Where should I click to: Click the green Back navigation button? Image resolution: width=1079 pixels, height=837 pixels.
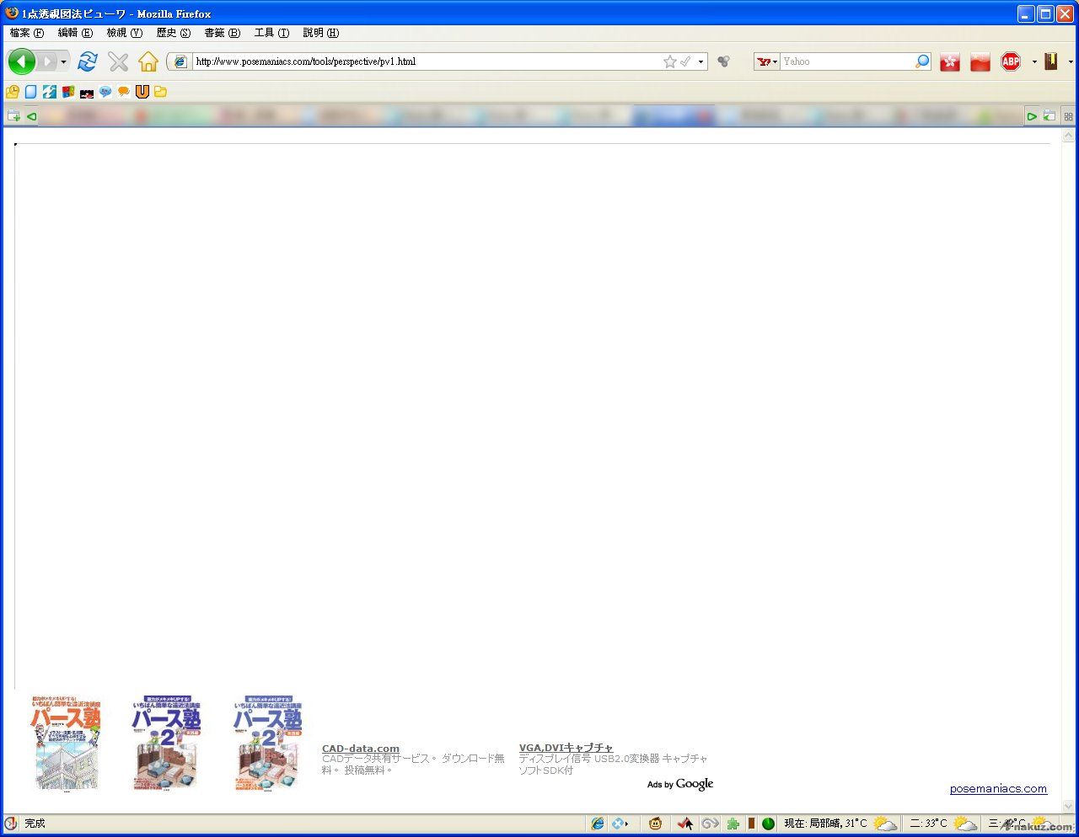[x=21, y=61]
